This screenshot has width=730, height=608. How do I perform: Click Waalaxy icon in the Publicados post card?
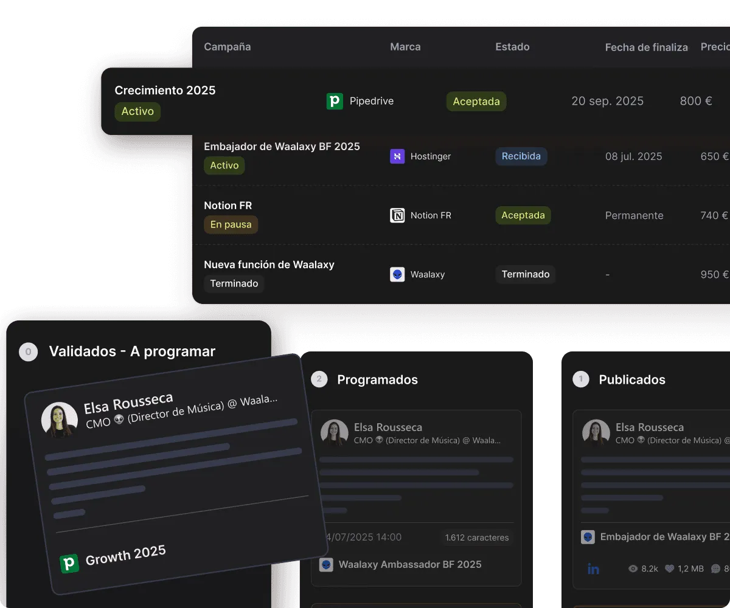(588, 537)
